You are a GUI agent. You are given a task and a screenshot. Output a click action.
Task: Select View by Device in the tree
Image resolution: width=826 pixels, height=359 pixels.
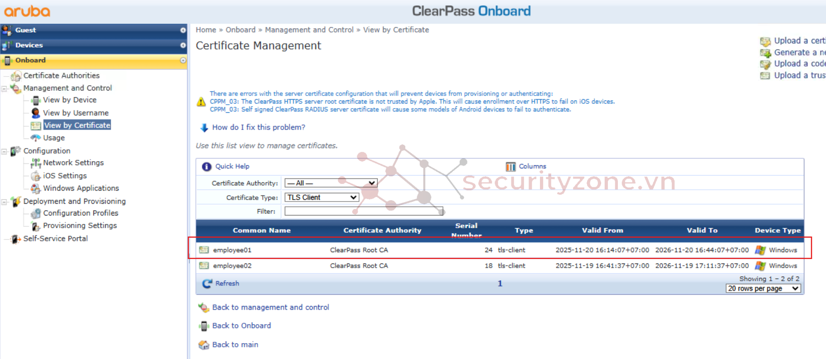pyautogui.click(x=70, y=100)
